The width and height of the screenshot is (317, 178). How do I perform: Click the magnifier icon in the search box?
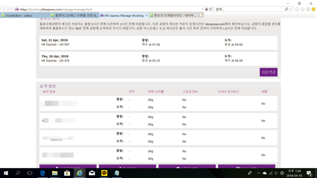286,9
